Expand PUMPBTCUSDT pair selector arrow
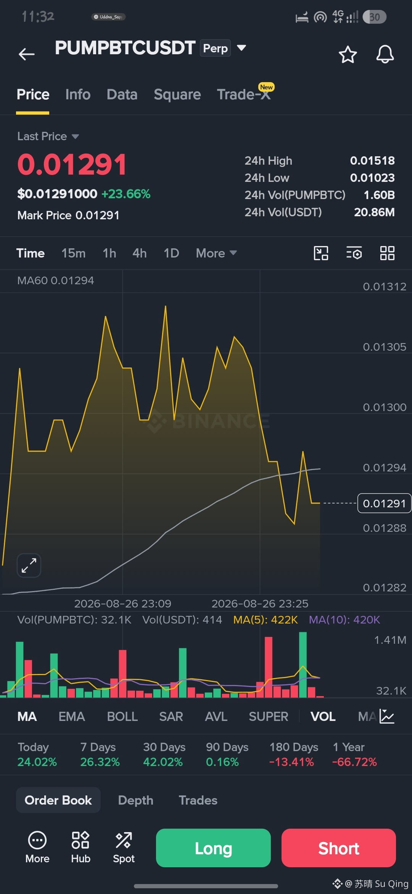This screenshot has width=412, height=894. 241,48
